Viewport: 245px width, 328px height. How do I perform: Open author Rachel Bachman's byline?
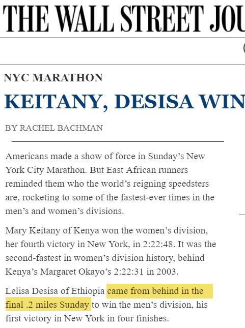54,128
